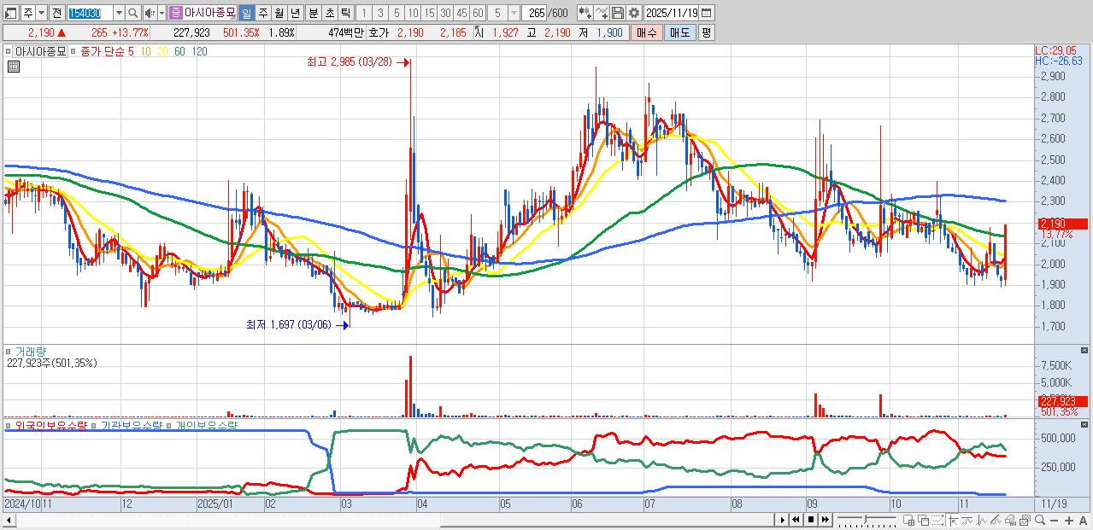Click the fast-forward playback button
Viewport: 1093px width, 530px height.
point(826,520)
